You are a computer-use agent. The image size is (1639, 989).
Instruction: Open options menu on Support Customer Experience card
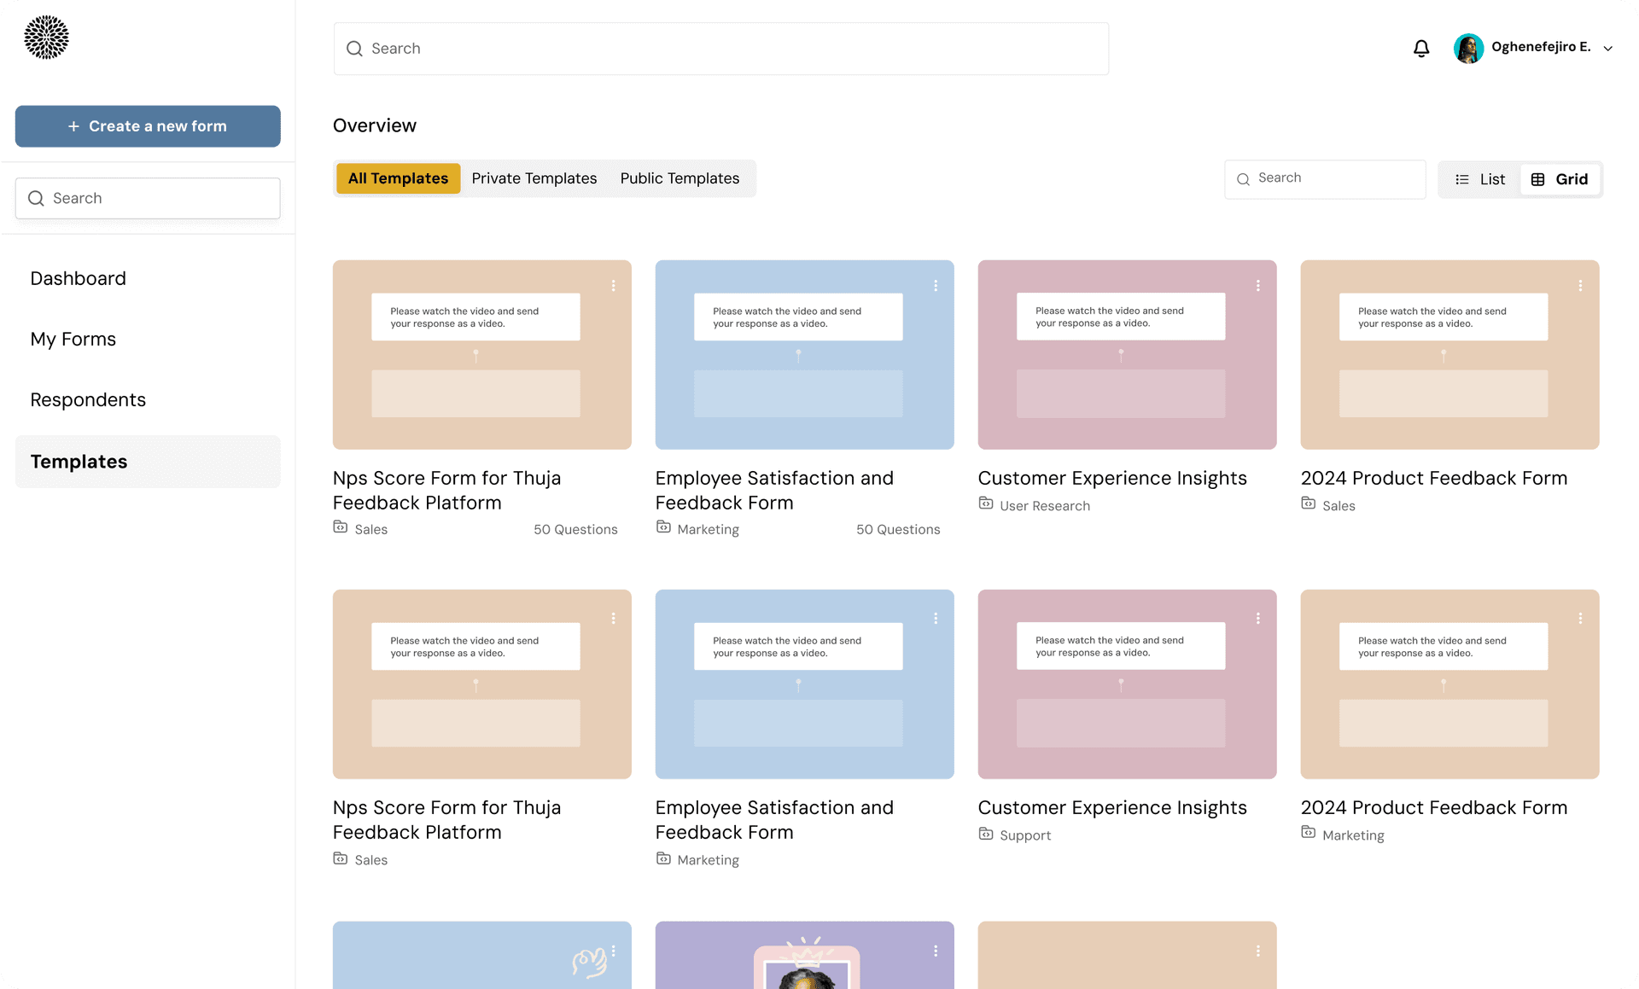pos(1258,618)
